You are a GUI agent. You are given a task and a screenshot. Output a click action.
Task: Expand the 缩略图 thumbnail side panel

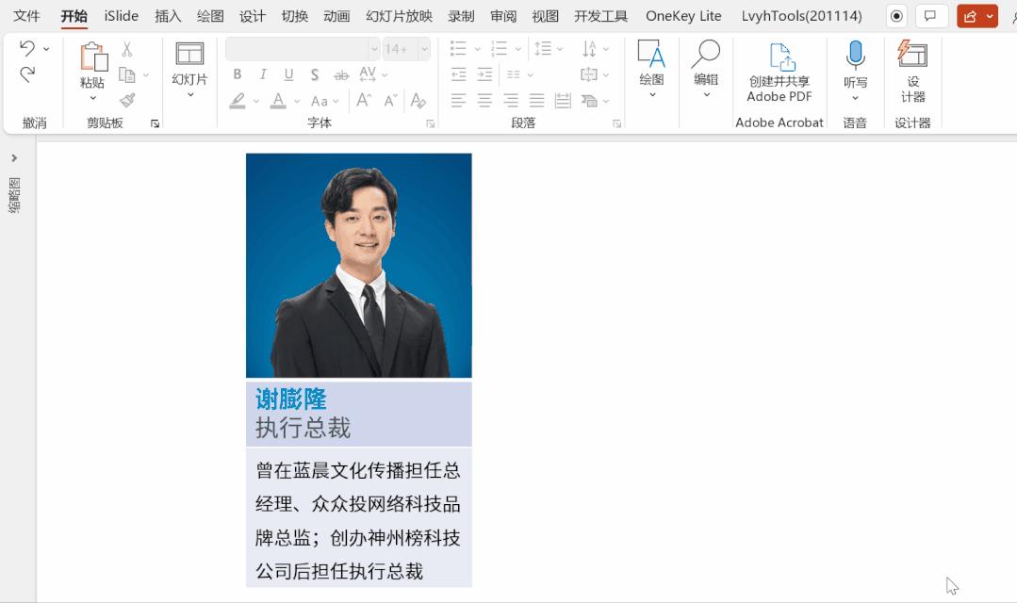[14, 158]
